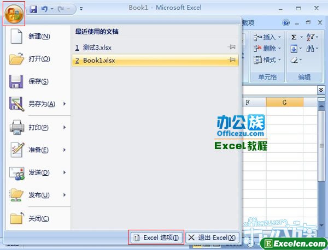Select 保存(S) in the Office menu
Viewport: 328px width, 250px height.
point(39,81)
